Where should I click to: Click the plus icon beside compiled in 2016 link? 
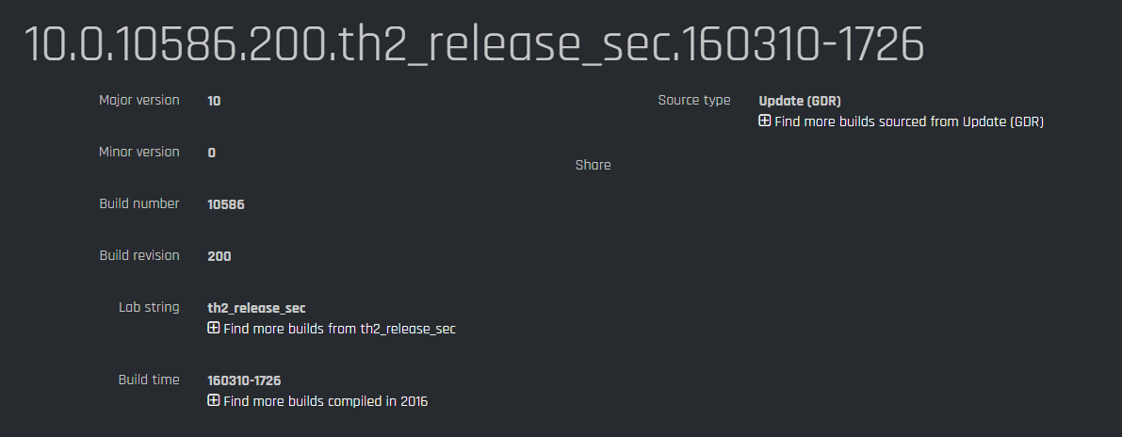[213, 401]
